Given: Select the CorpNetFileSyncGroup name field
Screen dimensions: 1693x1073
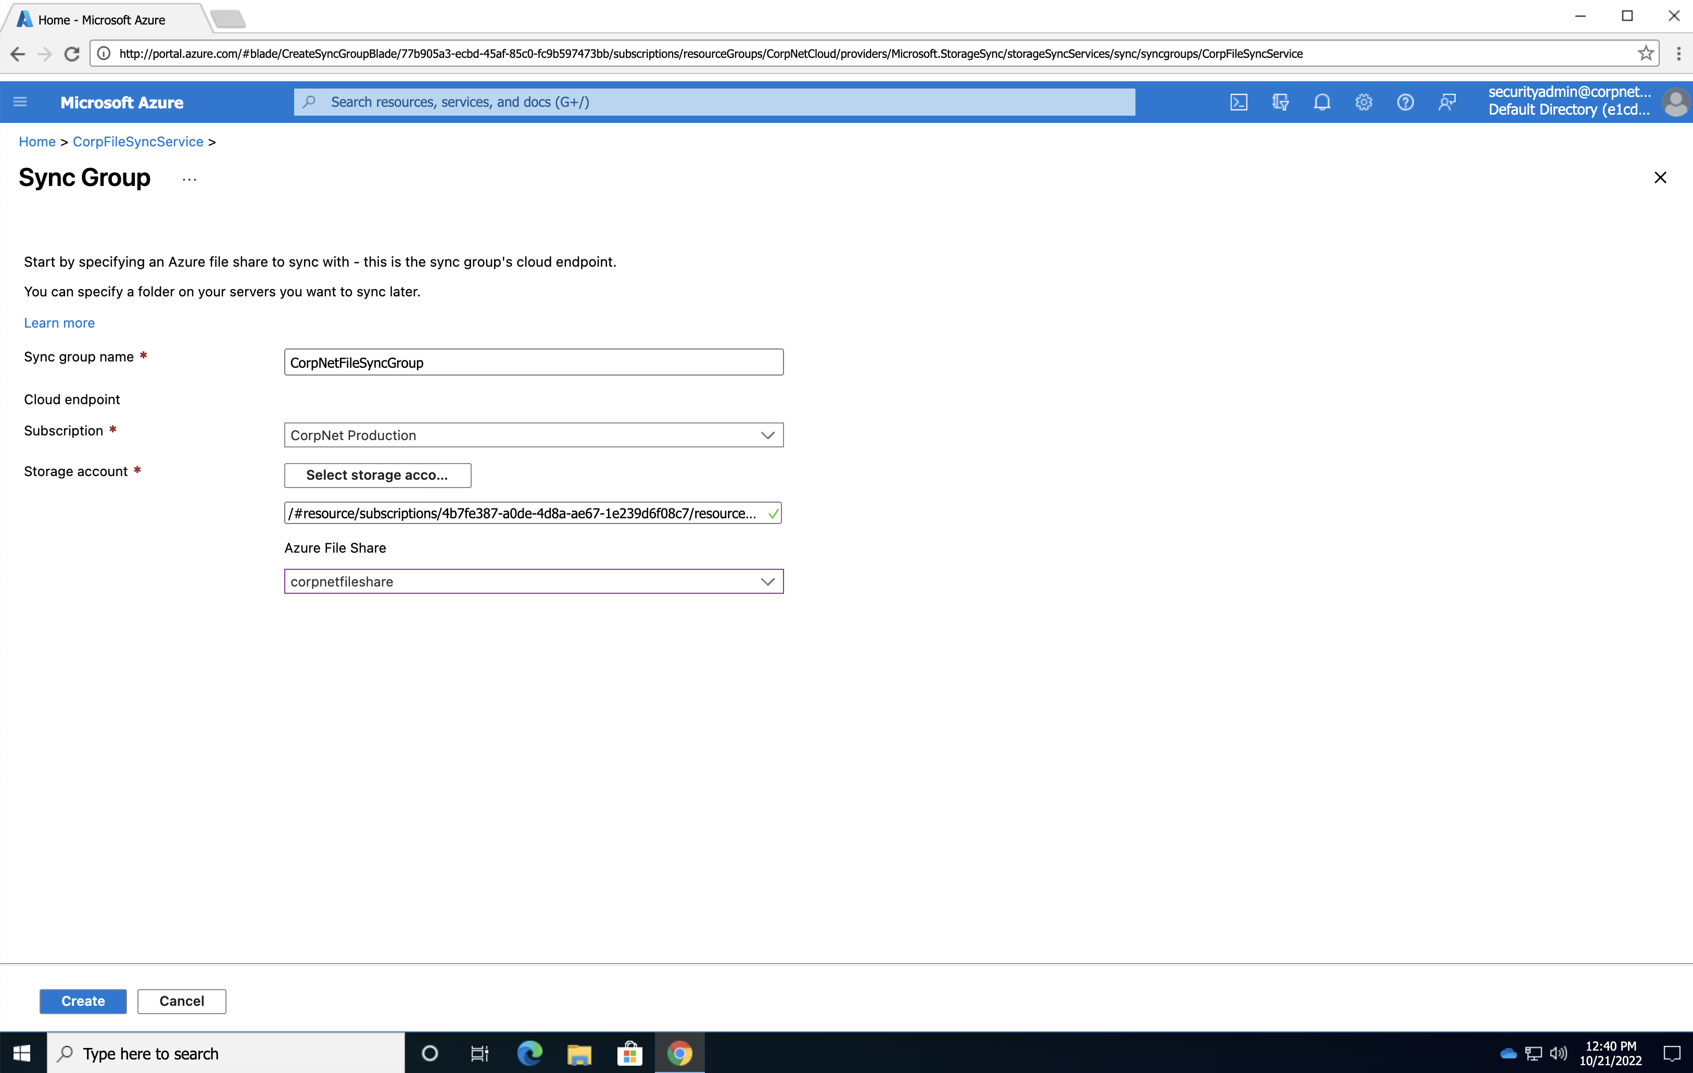Looking at the screenshot, I should coord(533,361).
